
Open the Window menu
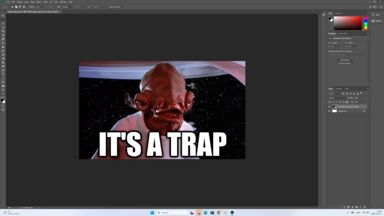pos(63,1)
